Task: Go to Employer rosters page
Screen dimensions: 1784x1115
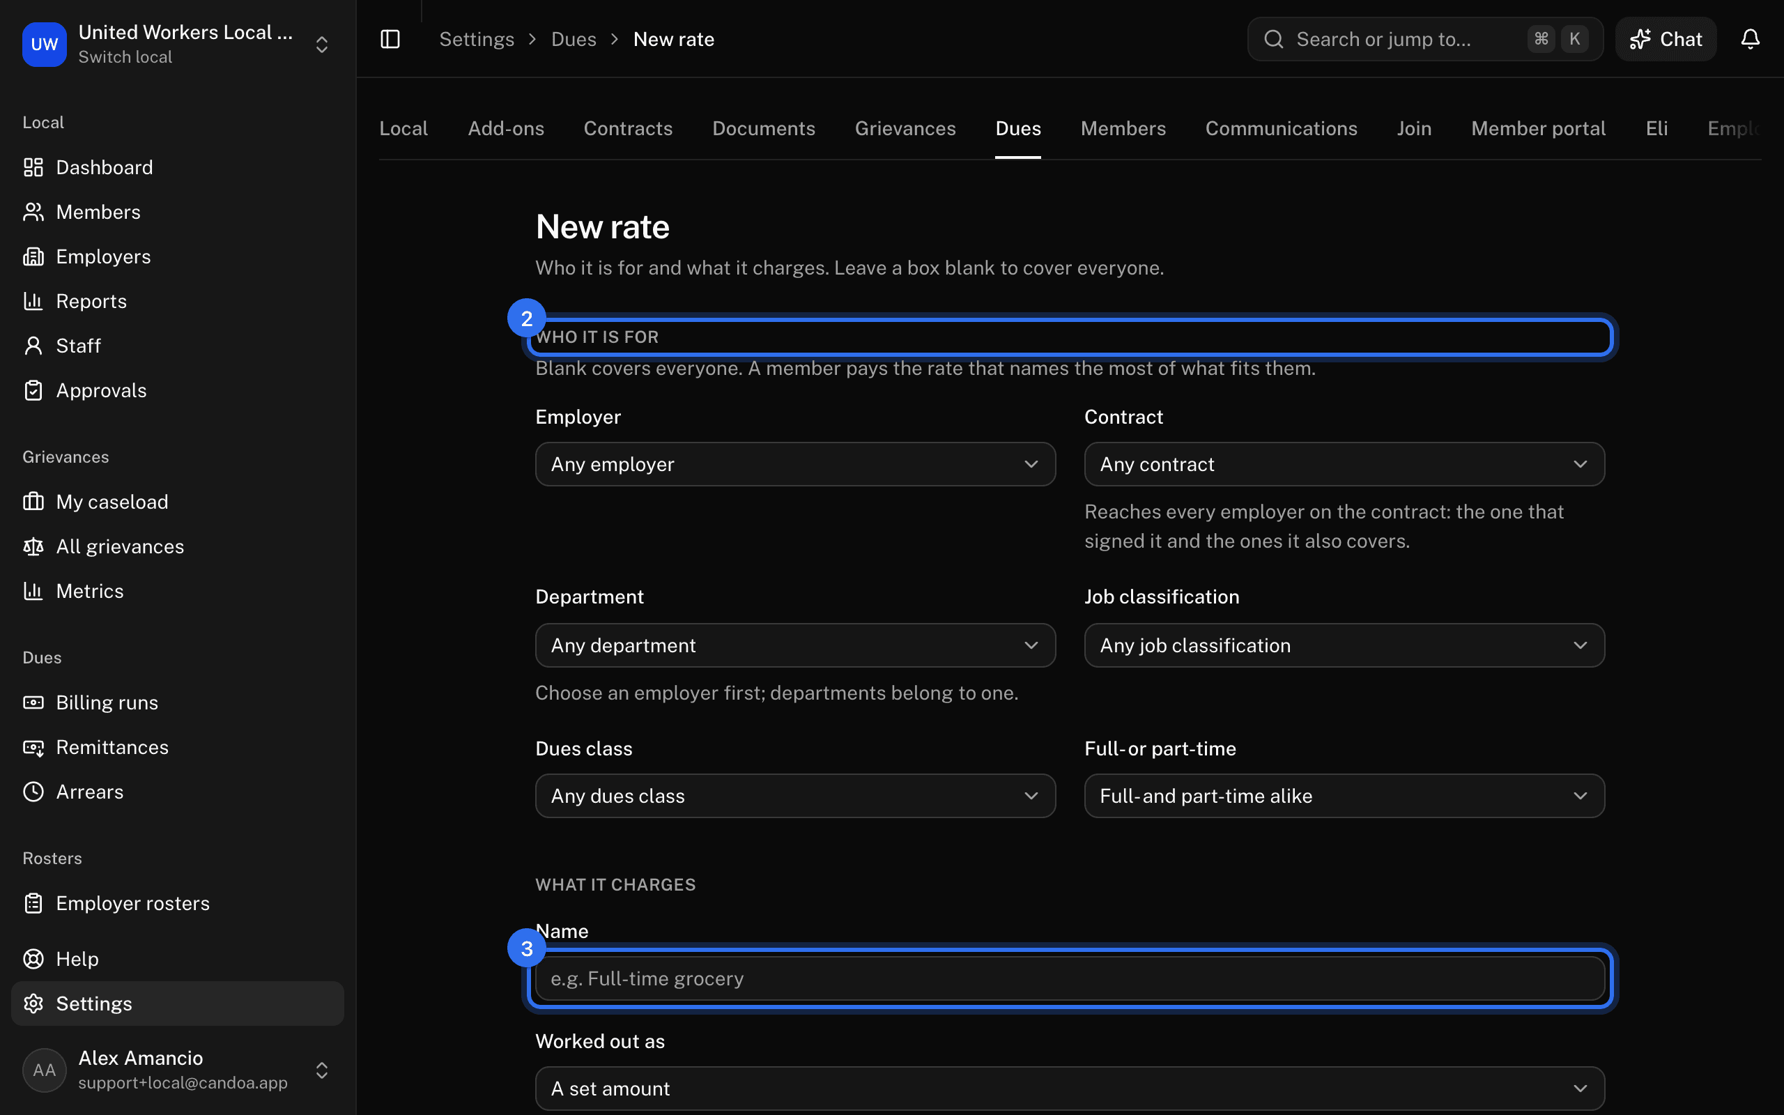Action: coord(178,902)
